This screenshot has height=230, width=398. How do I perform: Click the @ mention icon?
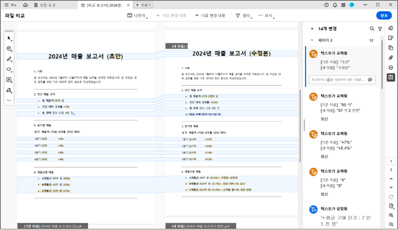(x=370, y=80)
